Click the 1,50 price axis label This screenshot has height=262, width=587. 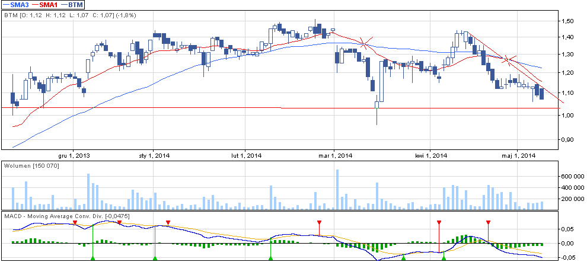point(568,21)
